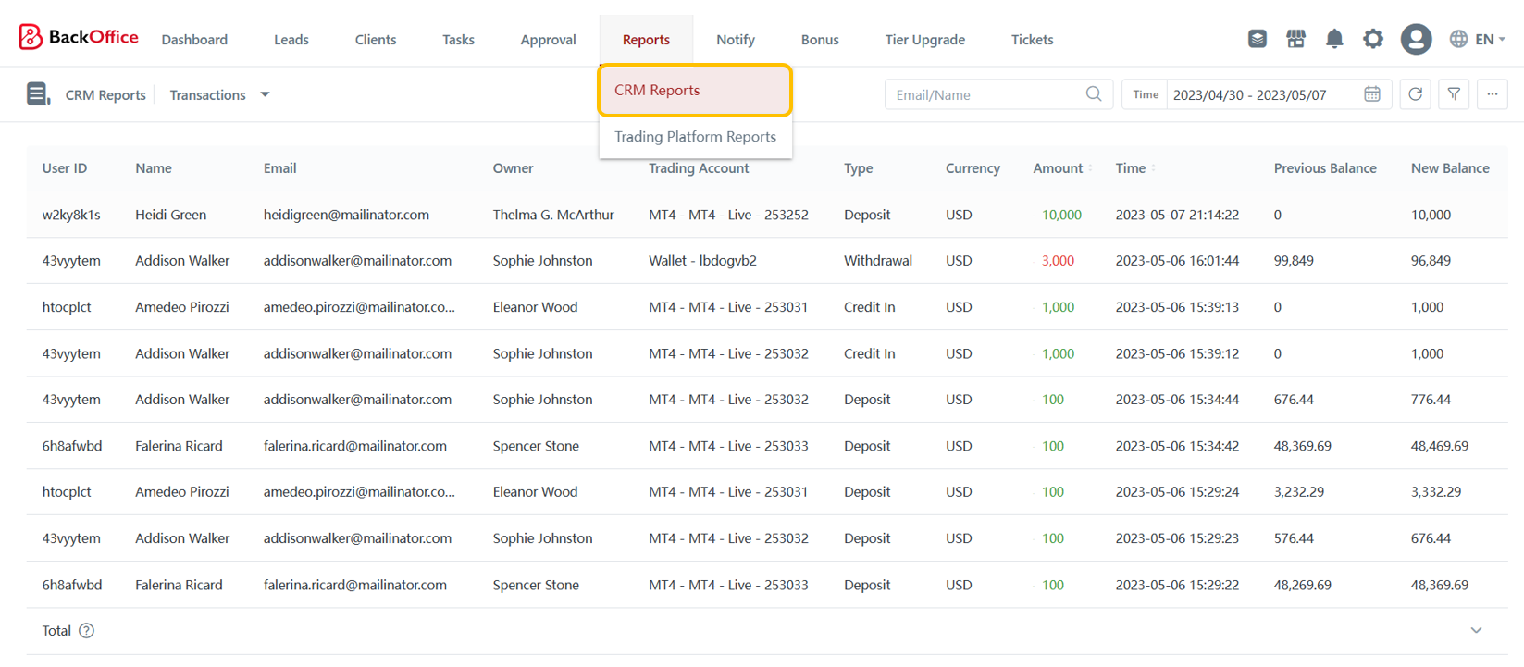Image resolution: width=1524 pixels, height=667 pixels.
Task: Click the more options ellipsis button
Action: tap(1492, 94)
